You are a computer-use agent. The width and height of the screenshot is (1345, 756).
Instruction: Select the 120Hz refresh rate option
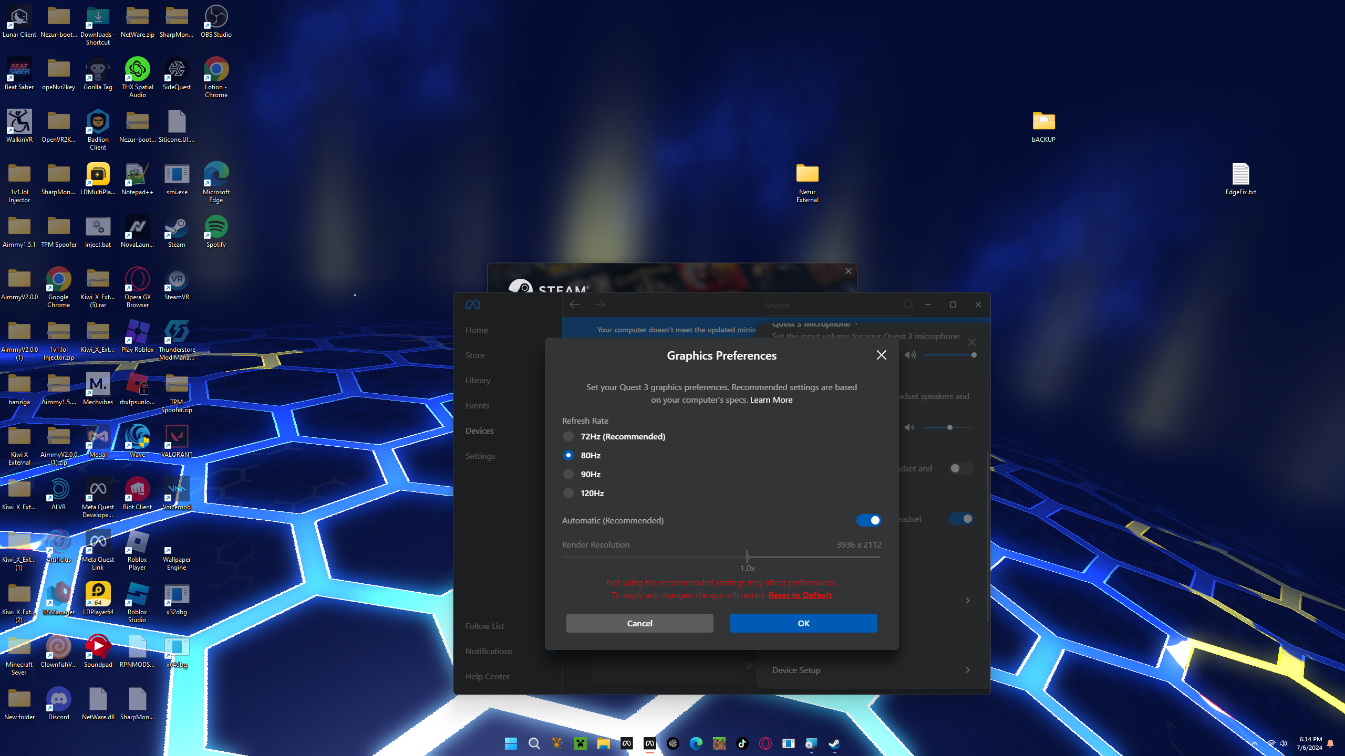coord(568,493)
